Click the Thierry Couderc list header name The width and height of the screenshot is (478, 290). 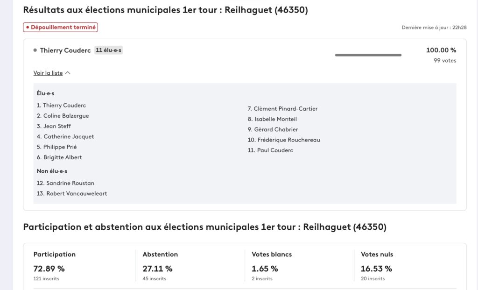pos(65,50)
